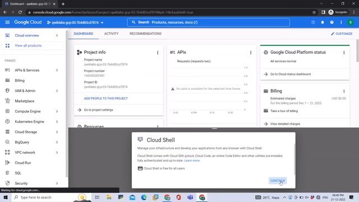Image resolution: width=359 pixels, height=202 pixels.
Task: Open a new browser tab
Action: (x=63, y=4)
